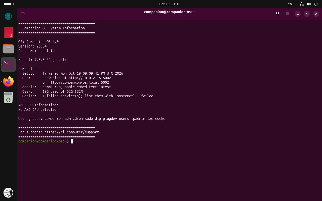The height and width of the screenshot is (201, 322).
Task: Click the text 'systemctl --failed'
Action: point(135,96)
